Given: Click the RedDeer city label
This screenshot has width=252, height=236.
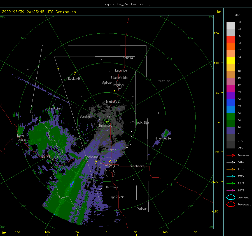Looking at the screenshot, I should pos(119,85).
